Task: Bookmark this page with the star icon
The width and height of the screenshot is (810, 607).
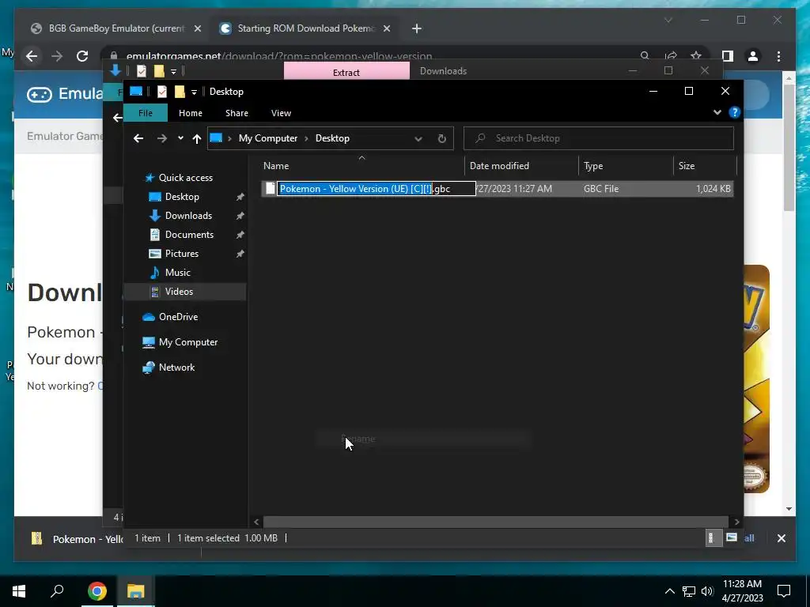Action: click(696, 56)
